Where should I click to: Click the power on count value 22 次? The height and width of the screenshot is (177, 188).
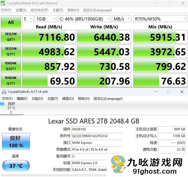[172, 149]
